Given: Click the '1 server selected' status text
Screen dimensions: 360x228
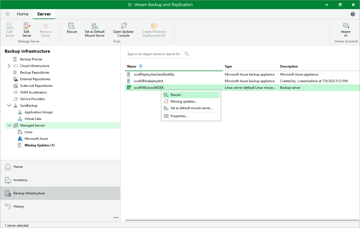Looking at the screenshot, I should pyautogui.click(x=17, y=226).
